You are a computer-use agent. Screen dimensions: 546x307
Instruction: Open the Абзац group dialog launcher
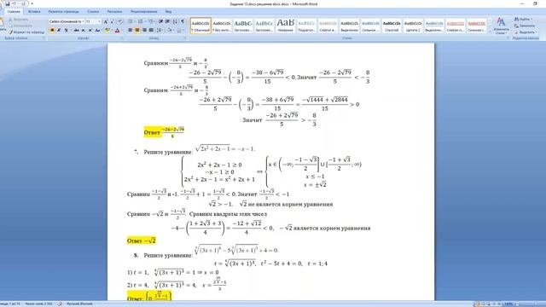point(185,38)
